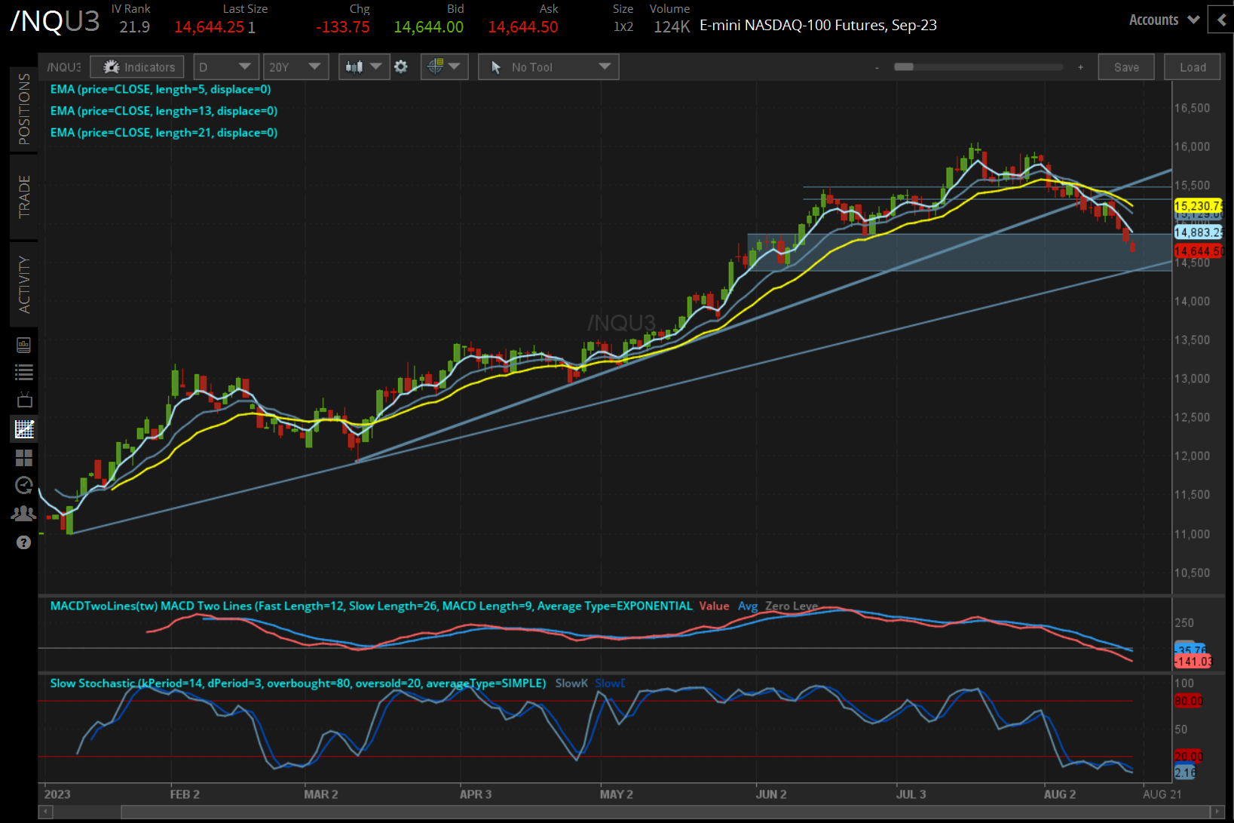Open the Accounts dropdown
Viewport: 1234px width, 823px height.
point(1162,20)
